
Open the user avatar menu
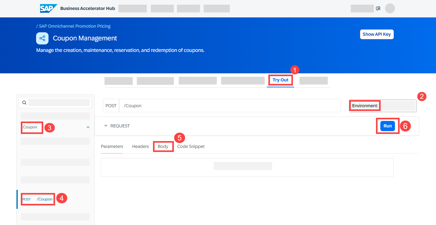point(390,8)
